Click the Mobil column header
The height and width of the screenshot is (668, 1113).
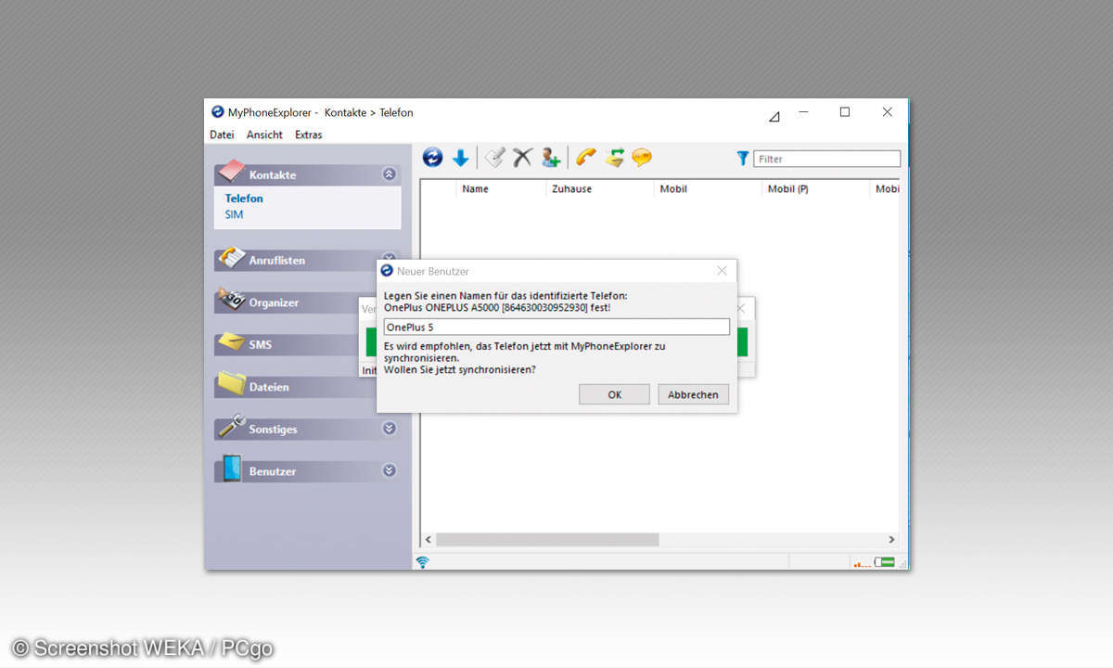[708, 189]
